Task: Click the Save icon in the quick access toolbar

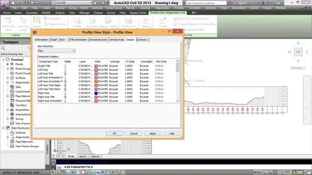Action: (27, 3)
